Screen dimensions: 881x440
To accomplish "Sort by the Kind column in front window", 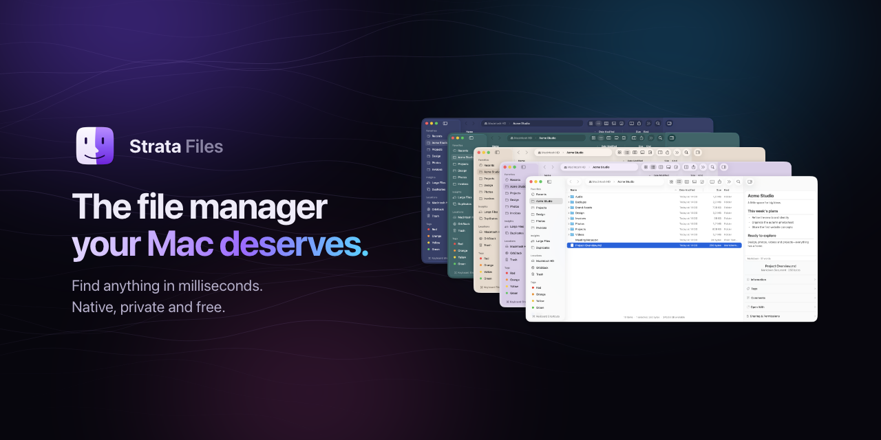I will coord(727,190).
